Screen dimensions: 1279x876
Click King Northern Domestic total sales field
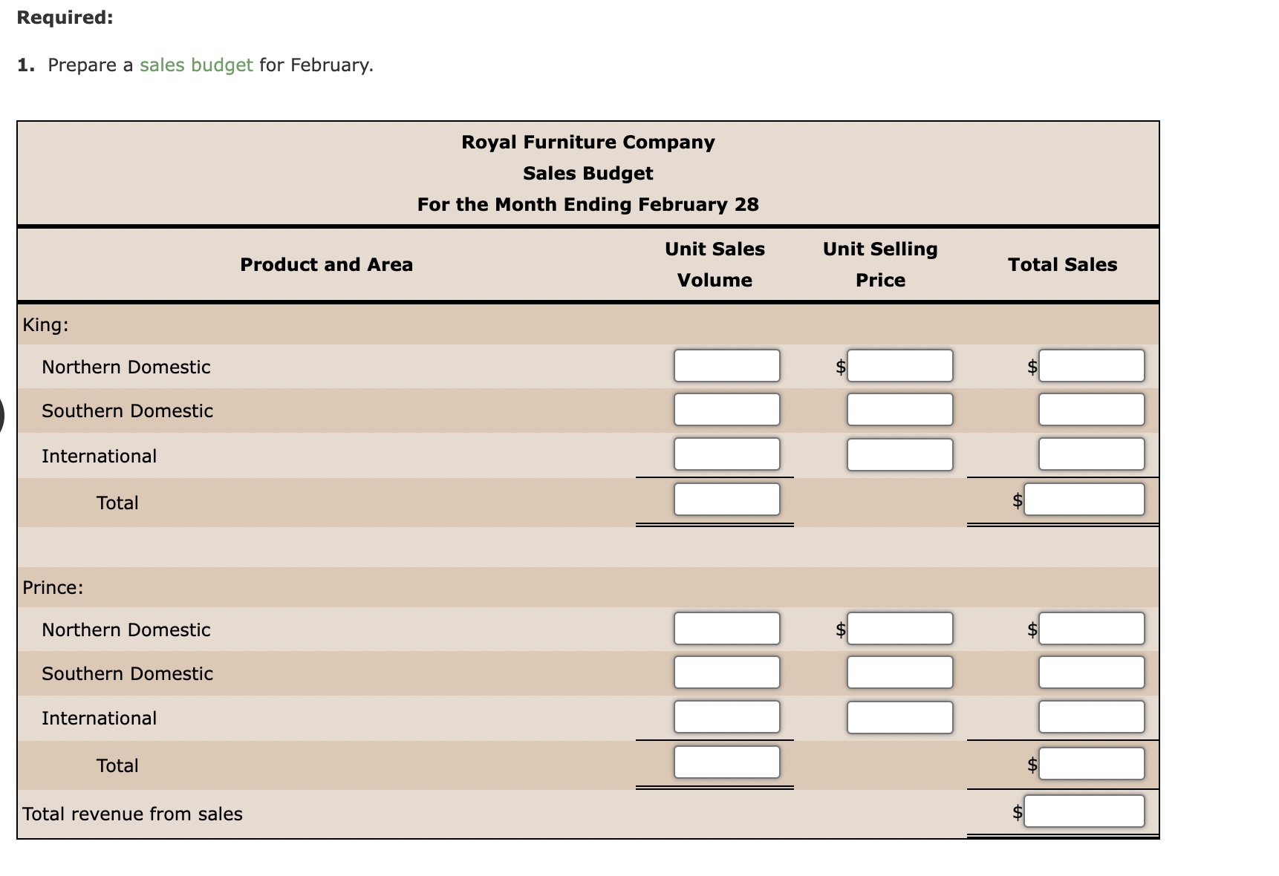coord(1090,365)
